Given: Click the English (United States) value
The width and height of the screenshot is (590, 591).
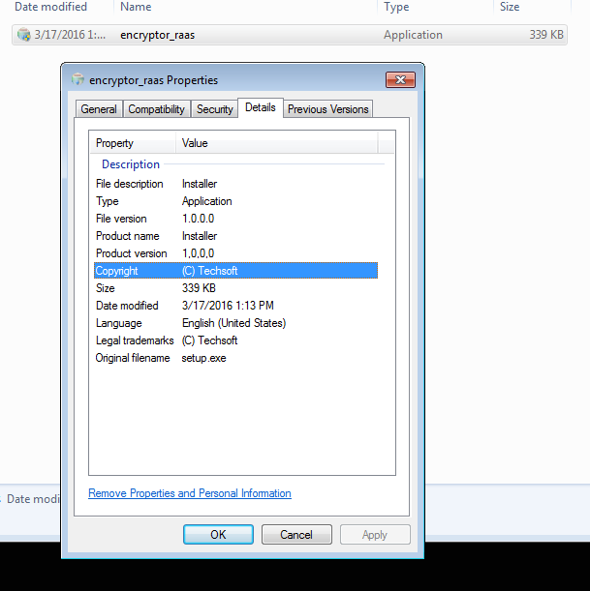Looking at the screenshot, I should coord(234,323).
